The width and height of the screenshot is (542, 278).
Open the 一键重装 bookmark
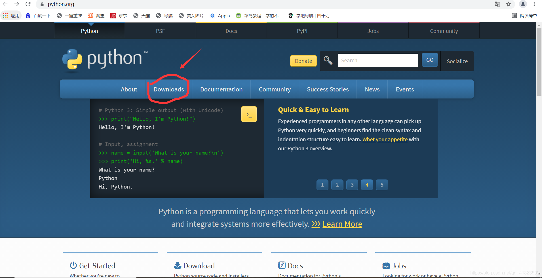(69, 16)
